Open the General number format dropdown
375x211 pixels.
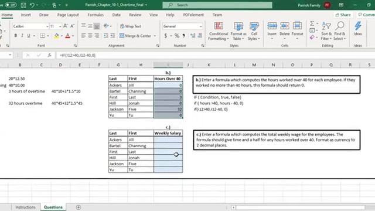[200, 26]
